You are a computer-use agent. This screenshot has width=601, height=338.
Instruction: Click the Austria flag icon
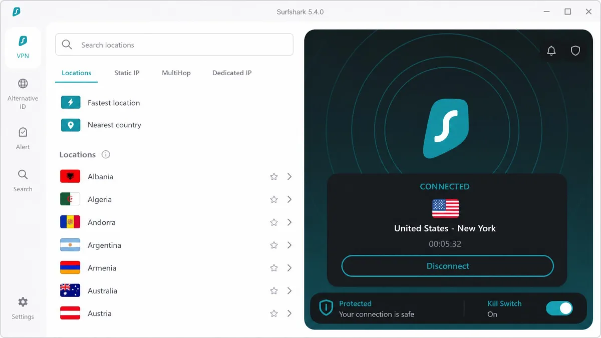pyautogui.click(x=70, y=313)
